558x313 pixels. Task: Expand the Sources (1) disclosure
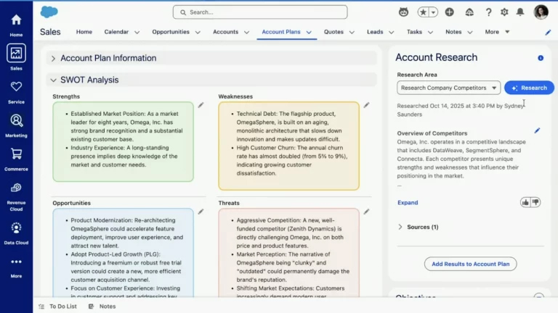click(x=400, y=227)
